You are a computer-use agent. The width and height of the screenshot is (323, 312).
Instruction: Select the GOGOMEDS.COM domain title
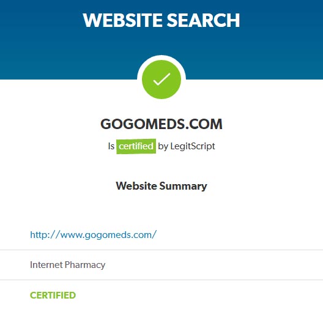(161, 124)
